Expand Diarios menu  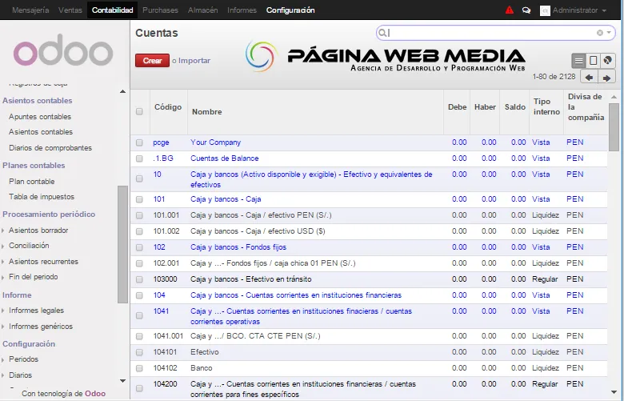pyautogui.click(x=20, y=375)
